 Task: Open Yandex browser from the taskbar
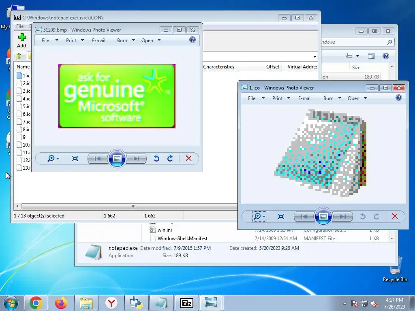(x=111, y=303)
